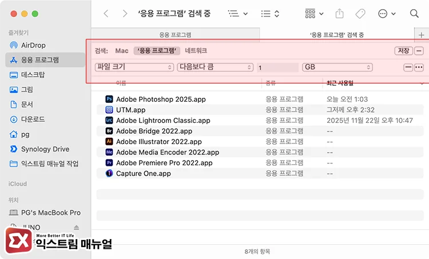Image resolution: width=429 pixels, height=259 pixels.
Task: Open the pg home folder
Action: 19,134
